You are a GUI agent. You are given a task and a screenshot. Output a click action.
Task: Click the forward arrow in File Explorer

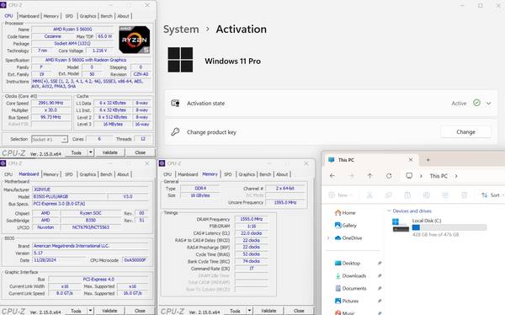coord(351,176)
